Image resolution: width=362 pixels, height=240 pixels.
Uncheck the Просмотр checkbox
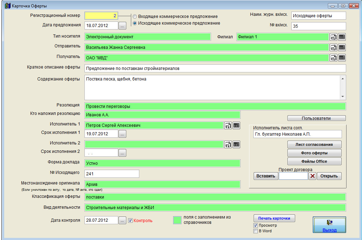coord(256,225)
